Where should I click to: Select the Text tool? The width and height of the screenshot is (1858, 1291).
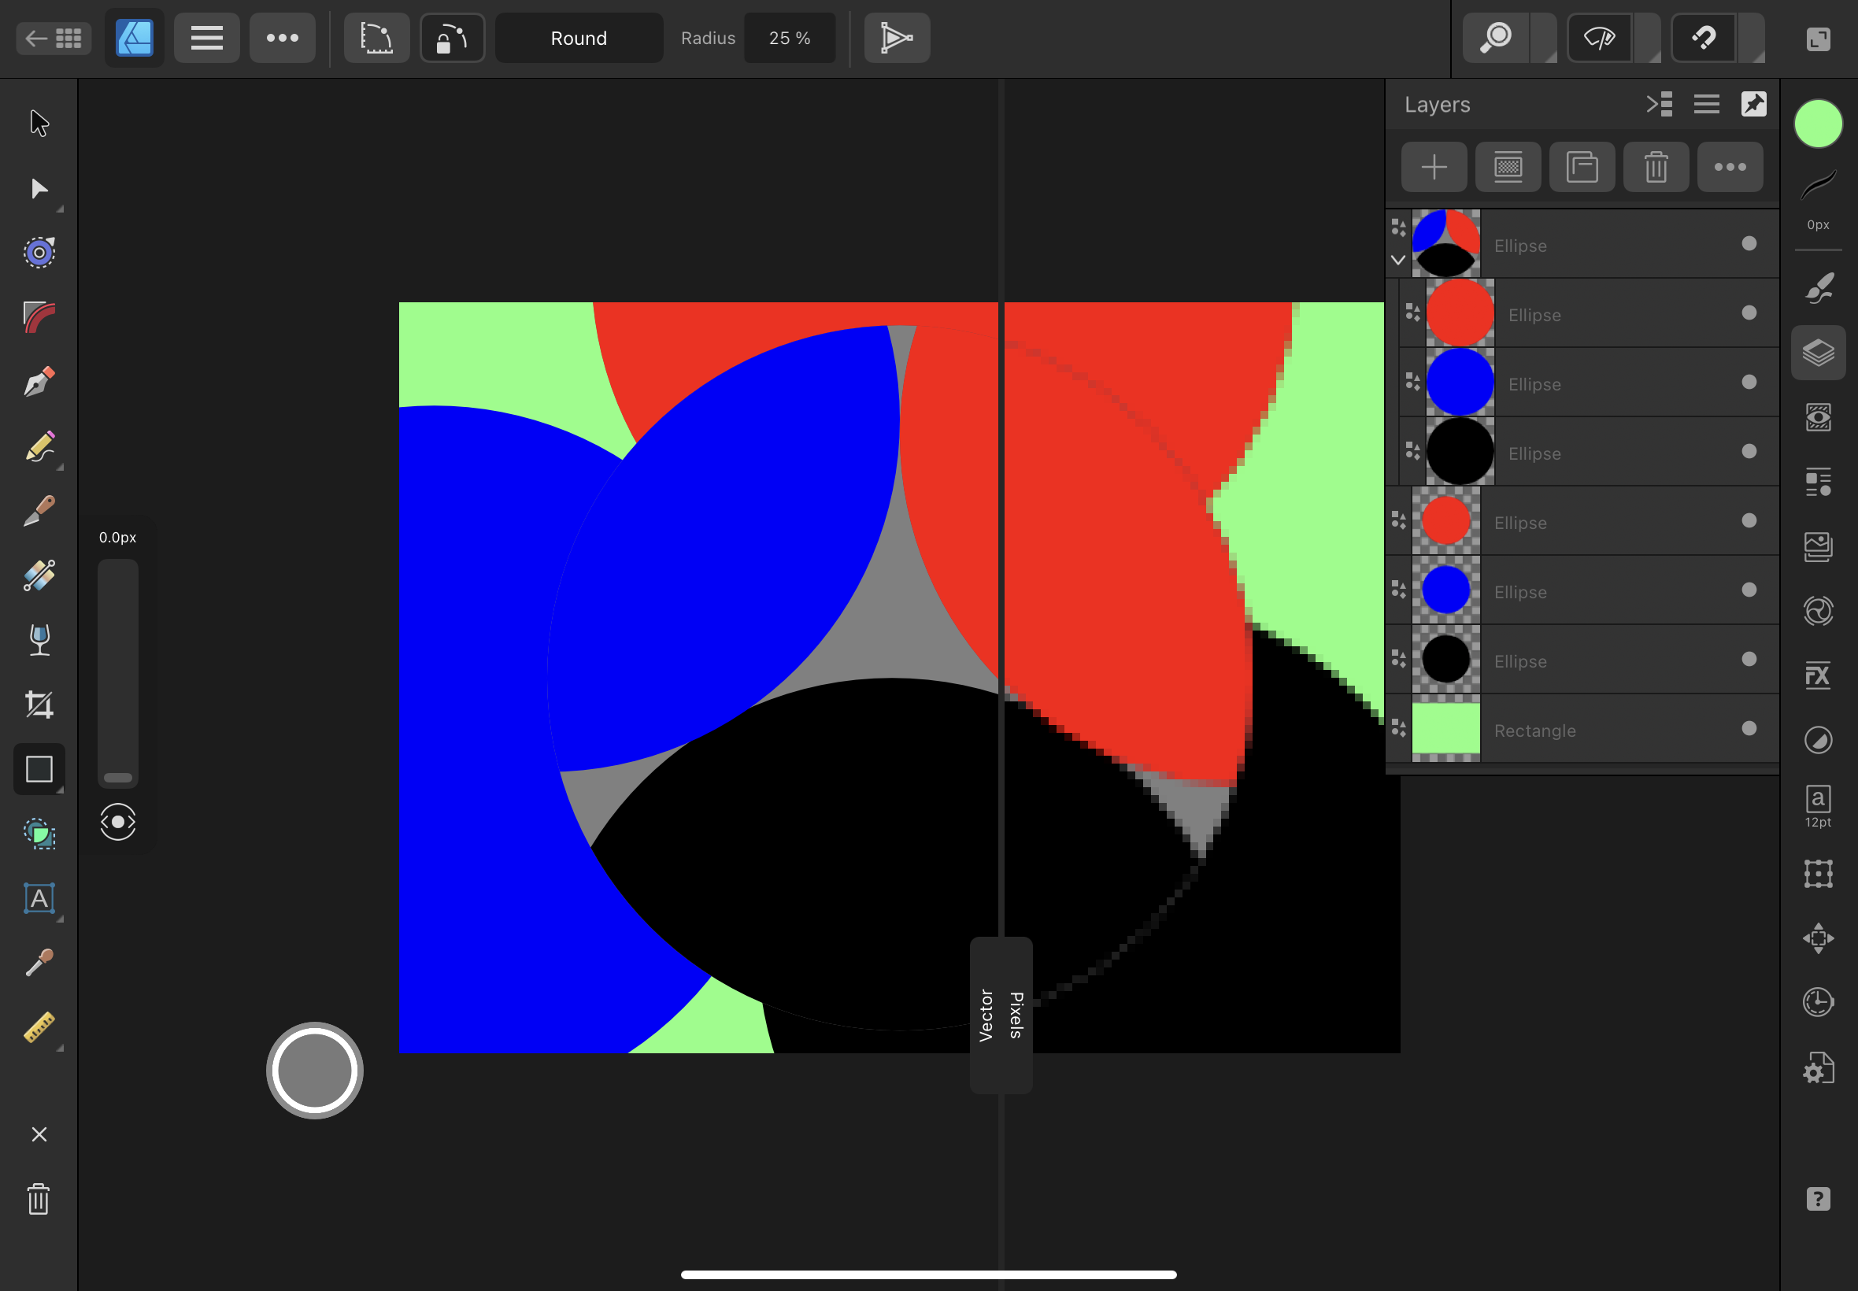(x=39, y=898)
